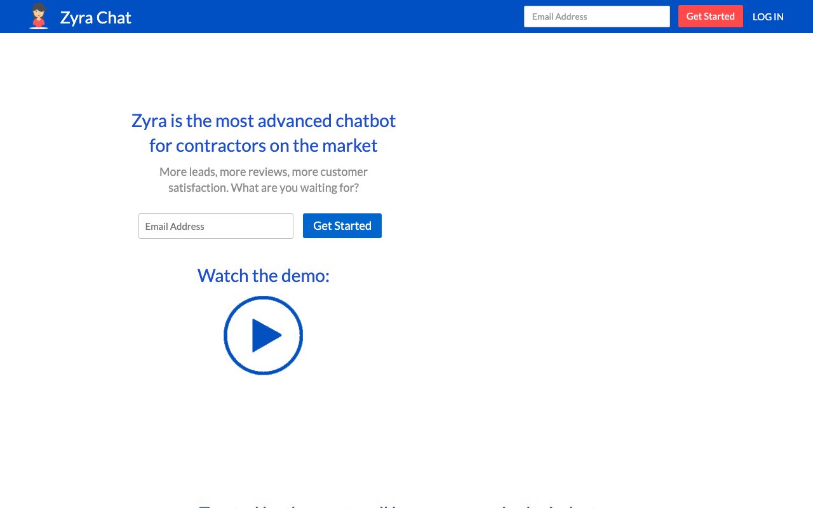Click the Zyra avatar logo icon
The width and height of the screenshot is (813, 508).
coord(39,17)
